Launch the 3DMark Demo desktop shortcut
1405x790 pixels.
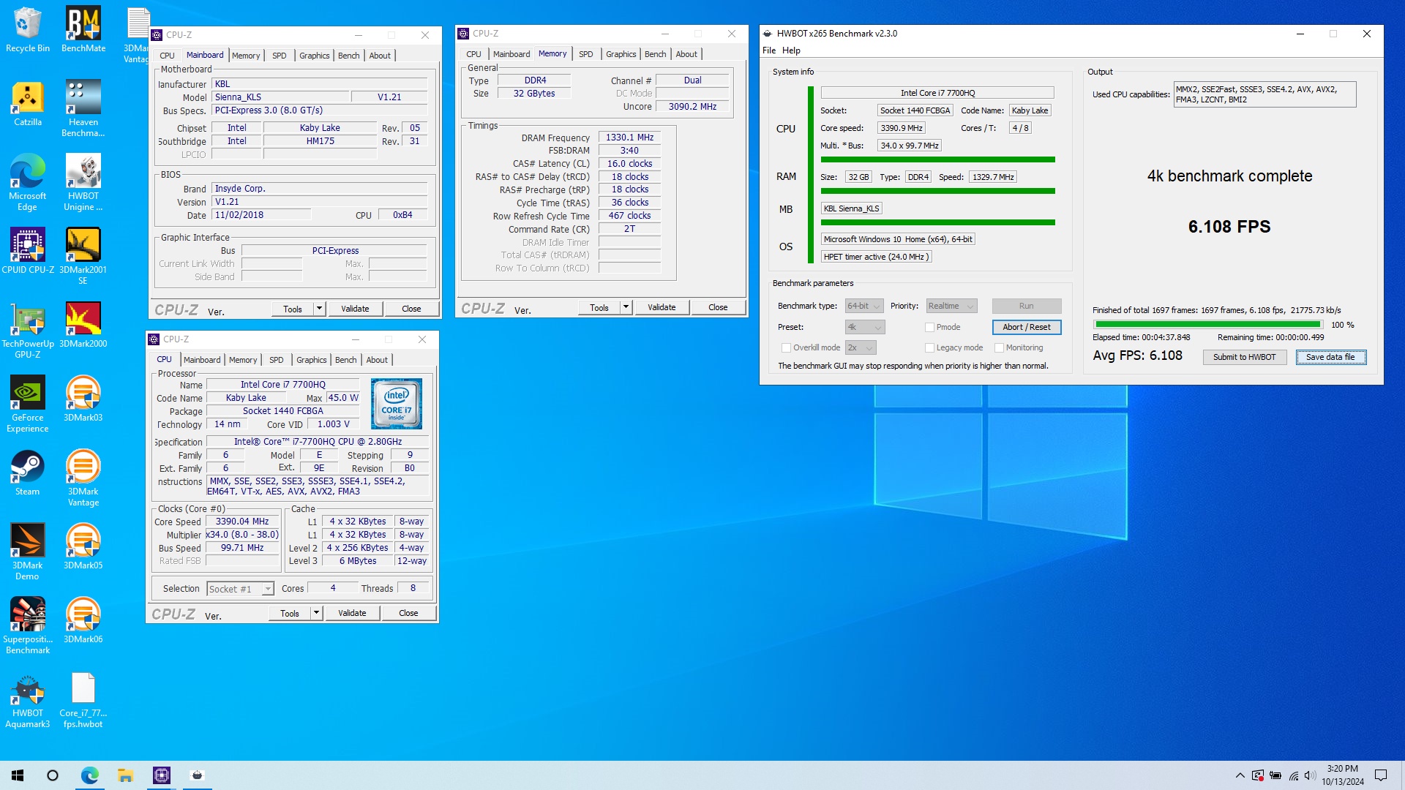[x=28, y=552]
